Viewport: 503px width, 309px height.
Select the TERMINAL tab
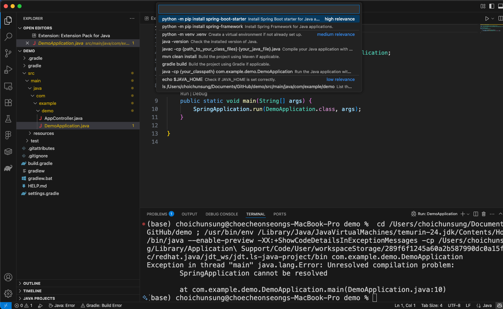(256, 214)
